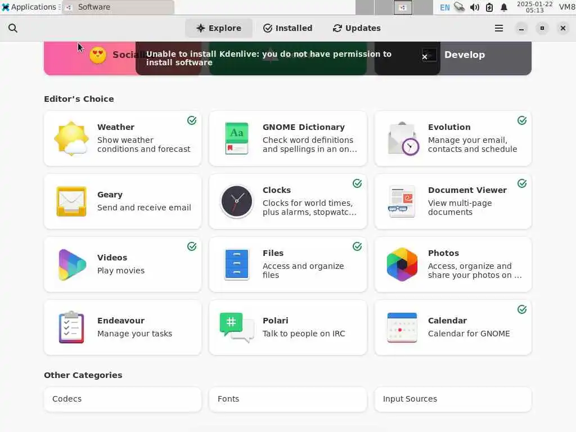Screen dimensions: 576x432
Task: Click the 'Send and receive email' description
Action: pos(144,208)
